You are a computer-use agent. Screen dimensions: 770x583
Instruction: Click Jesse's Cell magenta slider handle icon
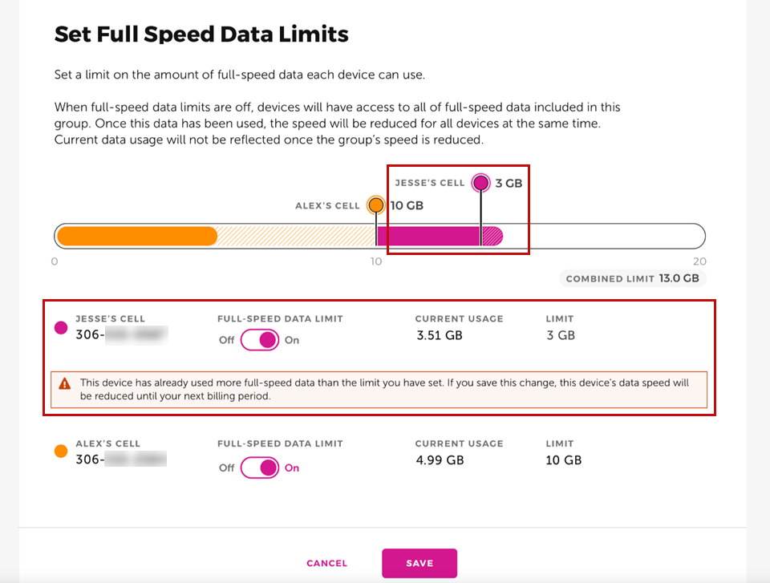[x=480, y=183]
